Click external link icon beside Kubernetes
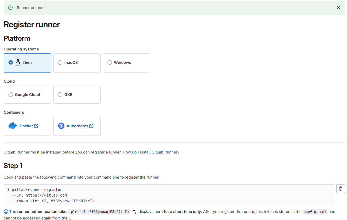 click(x=91, y=126)
